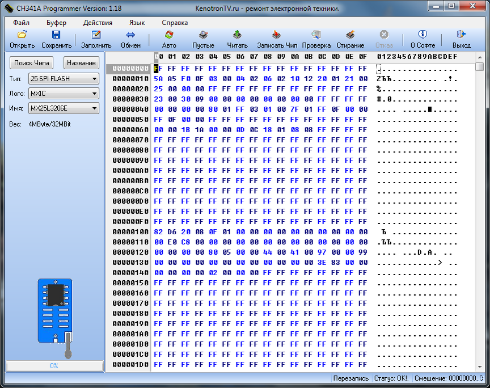Click the greyed Отказ (Cancel) icon

pos(384,35)
